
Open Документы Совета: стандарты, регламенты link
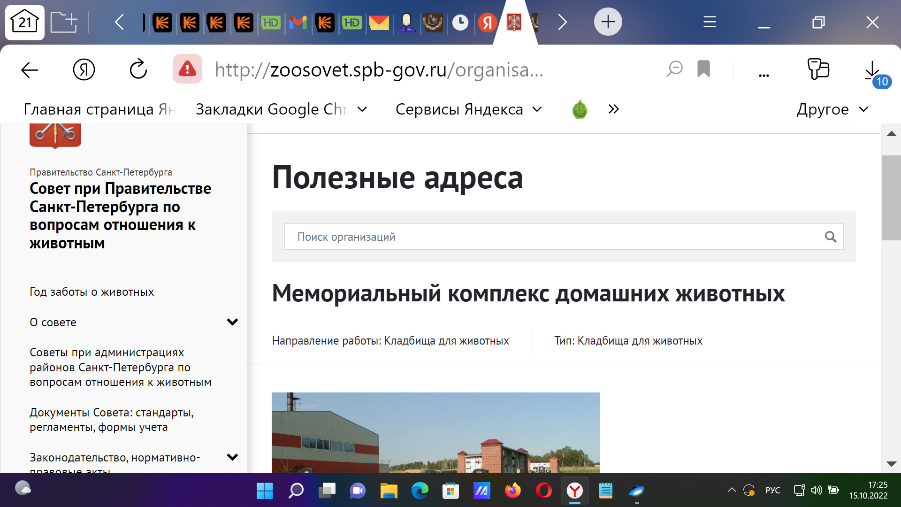(x=112, y=419)
